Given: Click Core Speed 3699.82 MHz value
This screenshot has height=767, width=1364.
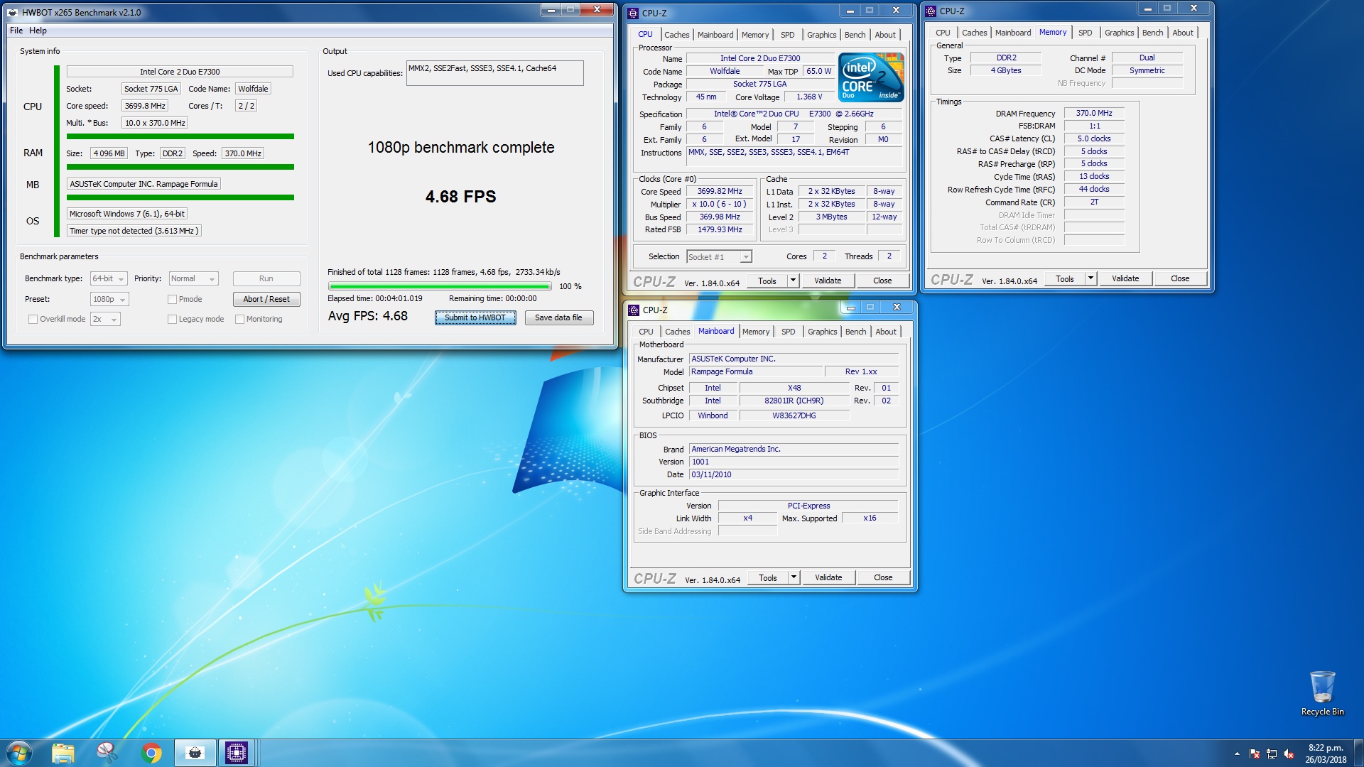Looking at the screenshot, I should click(x=720, y=192).
